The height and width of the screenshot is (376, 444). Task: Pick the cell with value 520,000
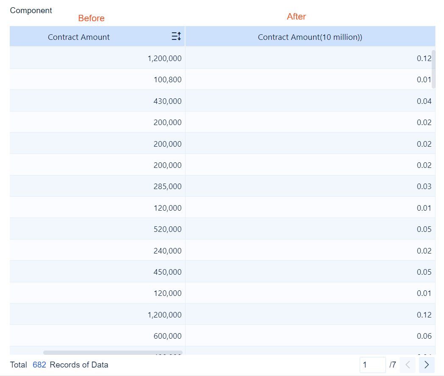tap(167, 229)
